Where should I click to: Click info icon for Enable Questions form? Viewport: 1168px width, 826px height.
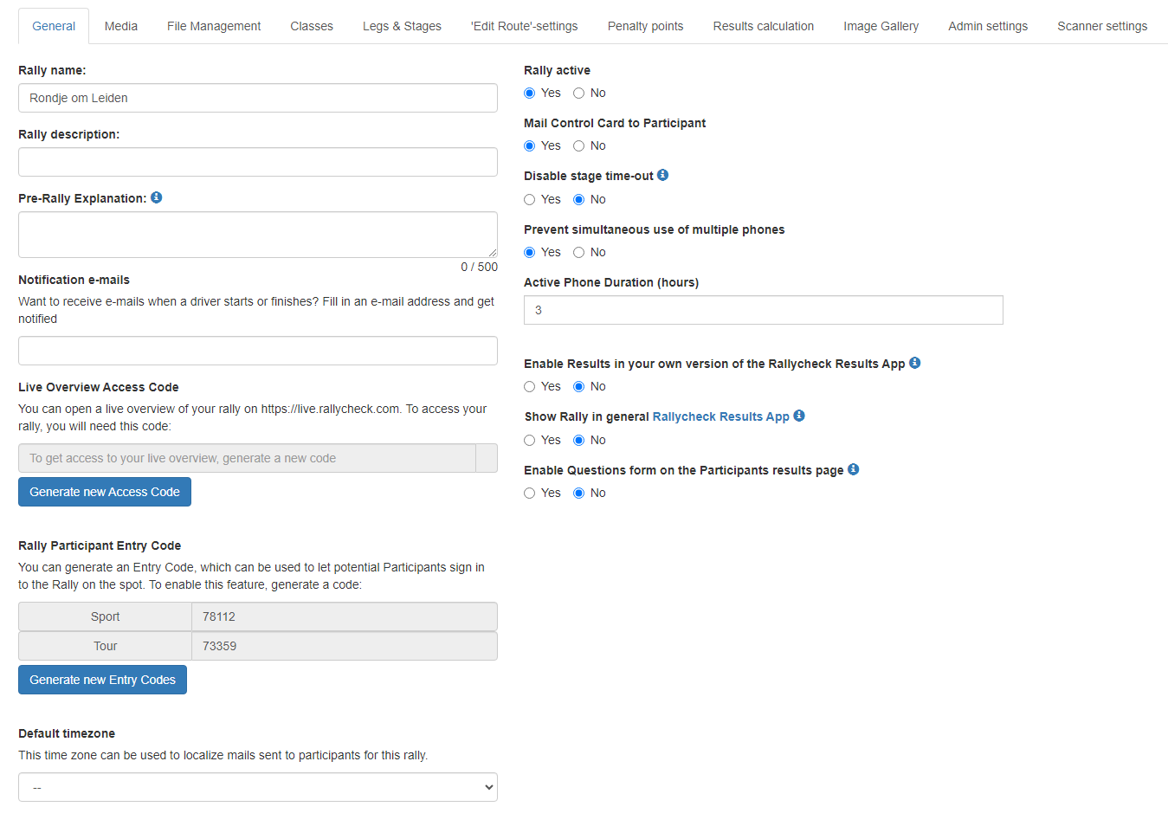[853, 469]
